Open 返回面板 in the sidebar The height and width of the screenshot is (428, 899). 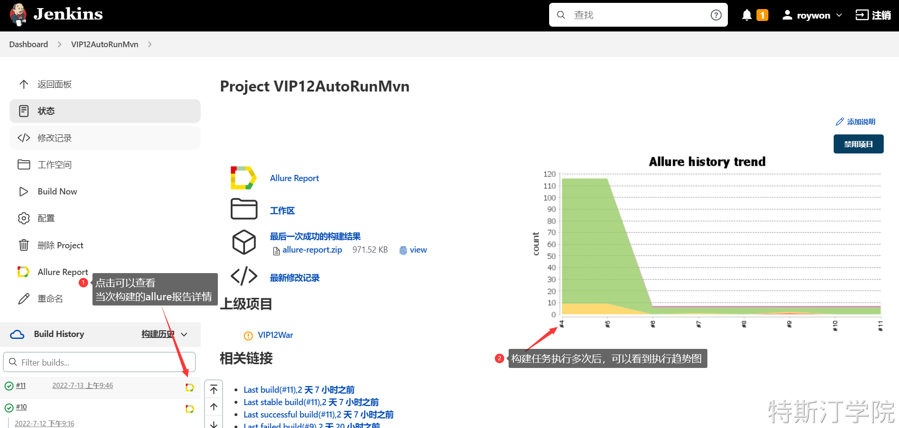coord(105,84)
